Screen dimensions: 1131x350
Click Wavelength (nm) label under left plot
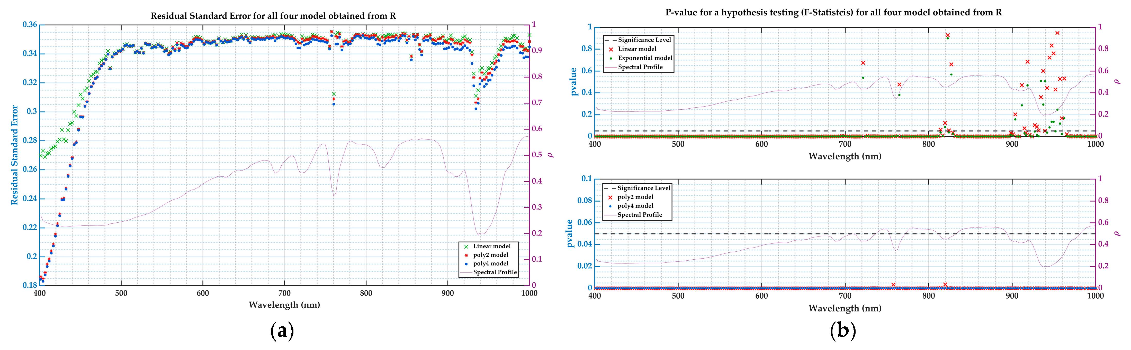[x=284, y=305]
